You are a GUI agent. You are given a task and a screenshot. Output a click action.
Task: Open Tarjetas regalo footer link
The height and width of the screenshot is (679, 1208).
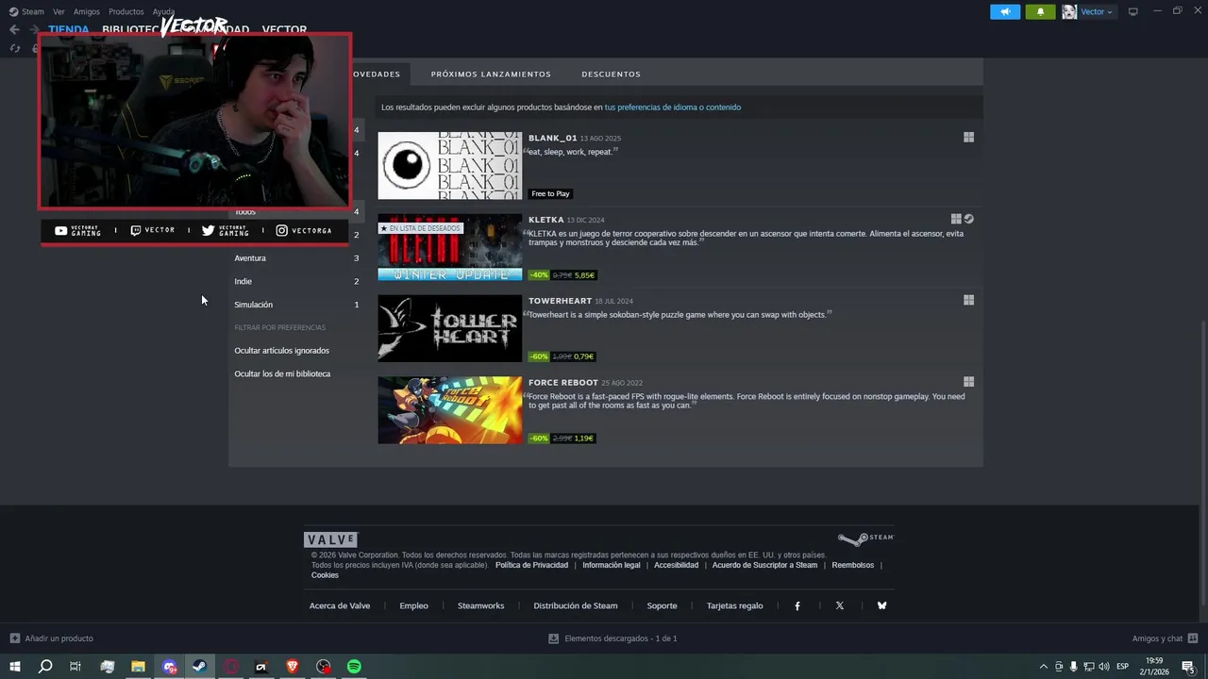tap(734, 605)
